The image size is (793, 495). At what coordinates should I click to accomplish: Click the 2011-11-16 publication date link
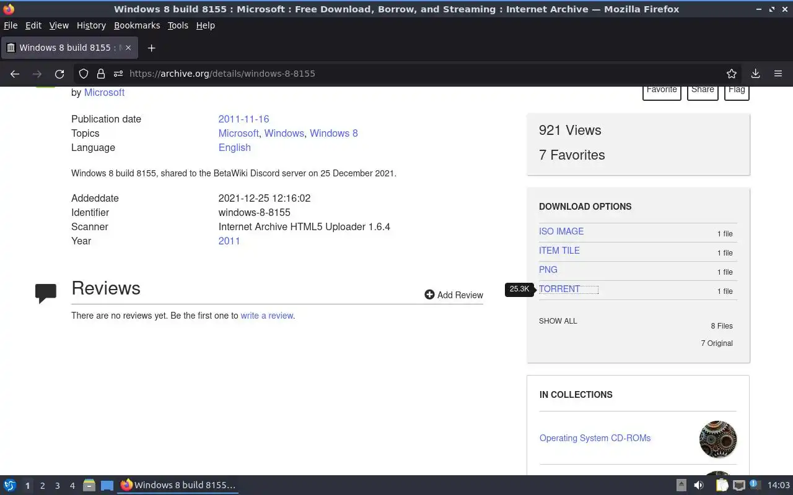pyautogui.click(x=243, y=119)
